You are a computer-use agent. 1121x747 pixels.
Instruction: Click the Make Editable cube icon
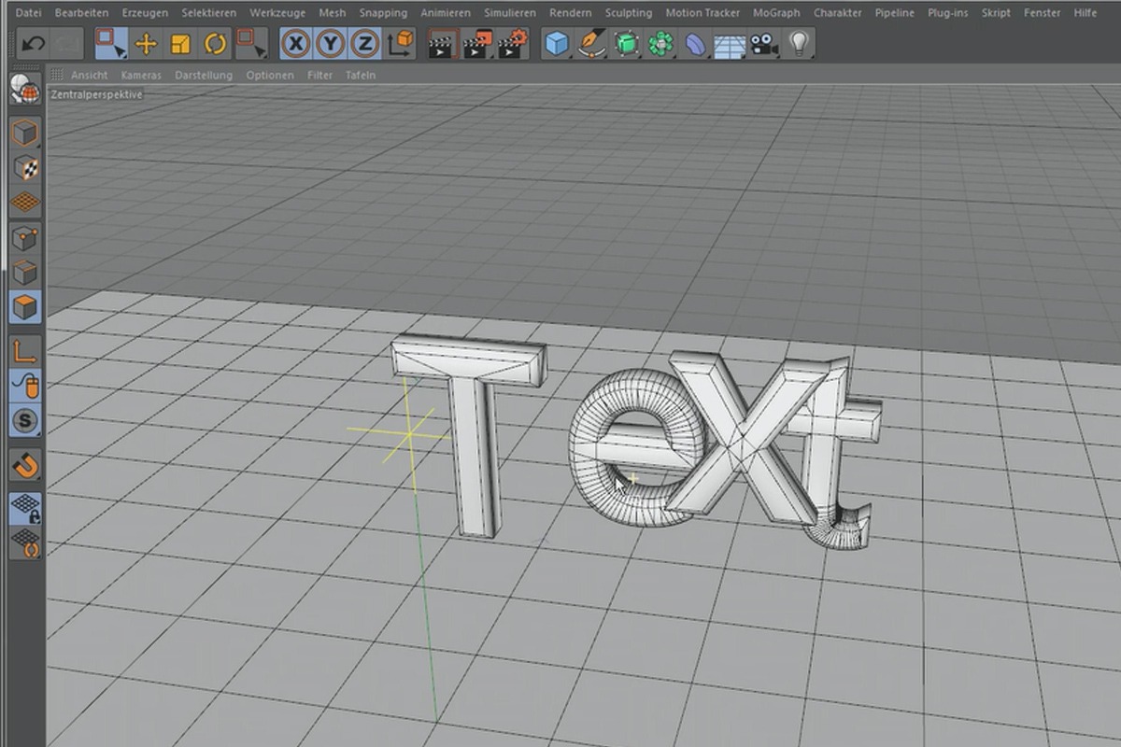pos(25,134)
